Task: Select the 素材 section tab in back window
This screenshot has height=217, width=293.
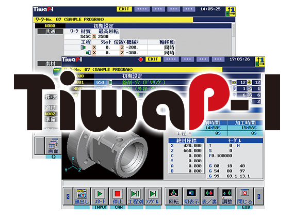Action: coord(50,64)
